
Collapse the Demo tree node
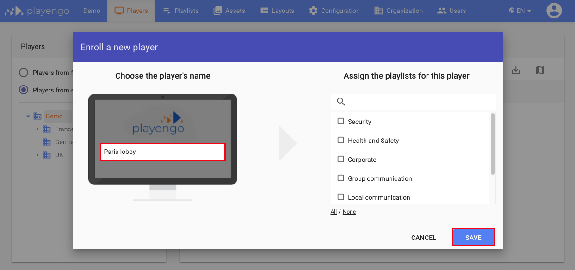point(29,116)
